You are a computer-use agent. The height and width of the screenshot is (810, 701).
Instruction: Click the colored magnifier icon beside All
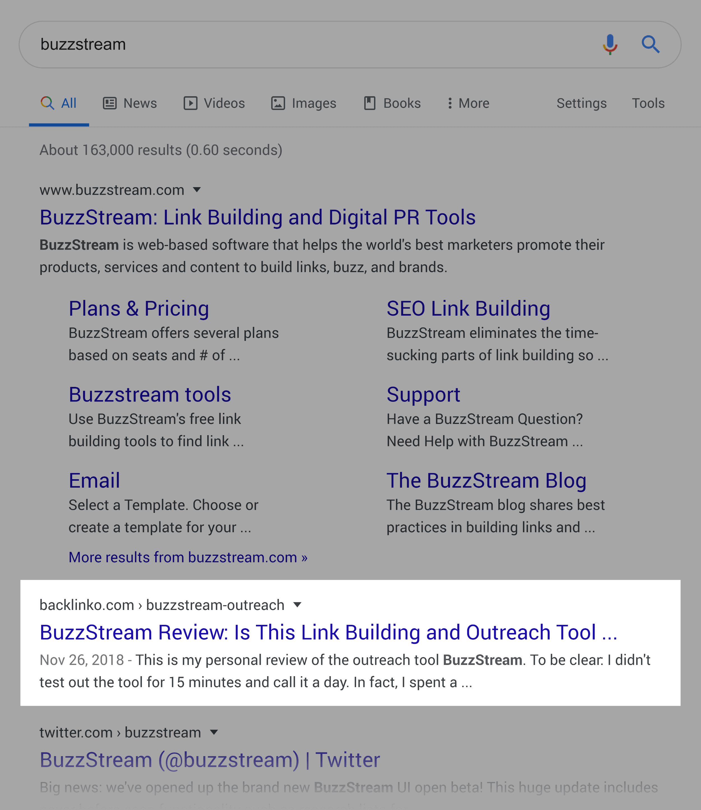[47, 103]
